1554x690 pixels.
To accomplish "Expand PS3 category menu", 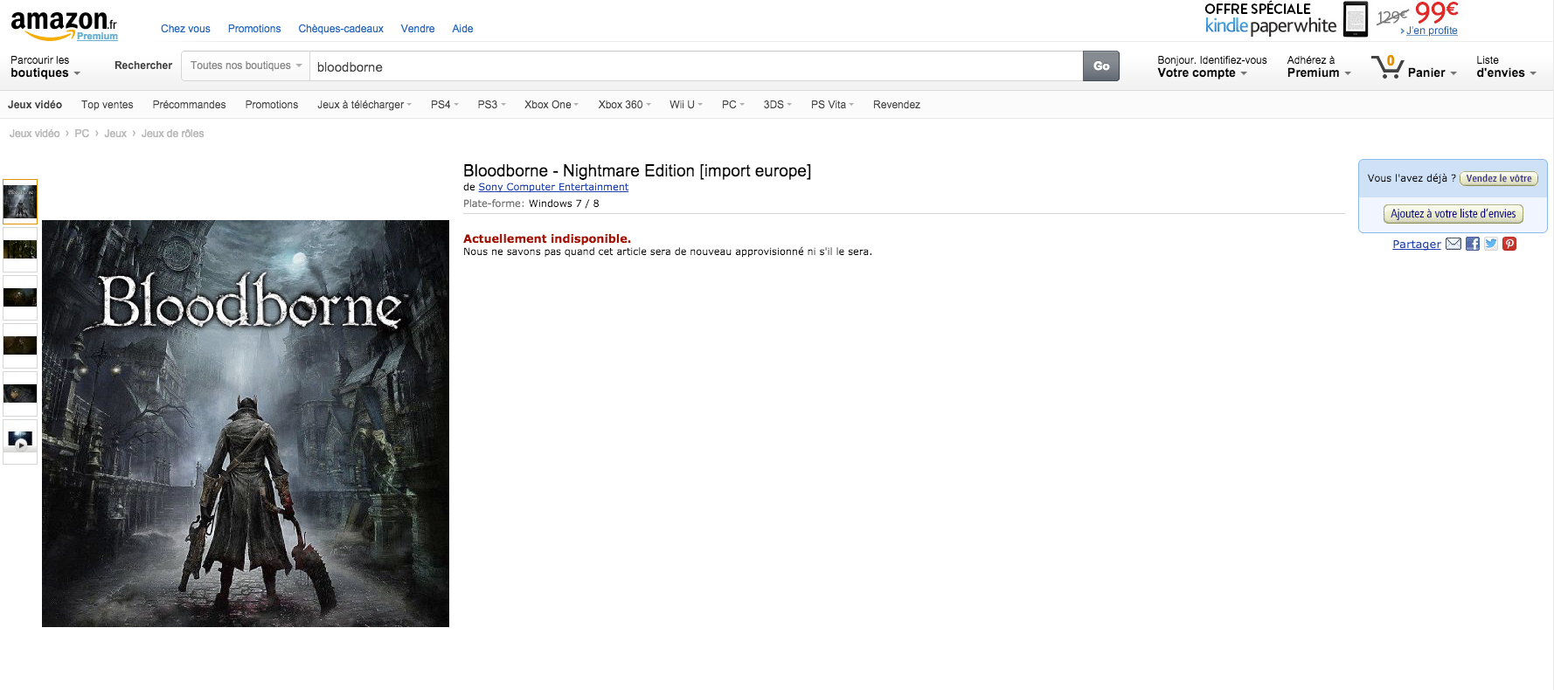I will (491, 105).
